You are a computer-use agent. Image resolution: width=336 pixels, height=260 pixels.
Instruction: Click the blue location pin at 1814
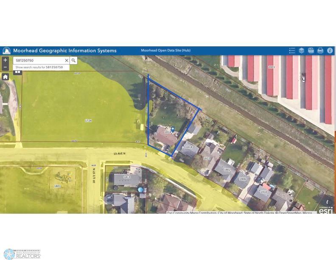pyautogui.click(x=173, y=129)
